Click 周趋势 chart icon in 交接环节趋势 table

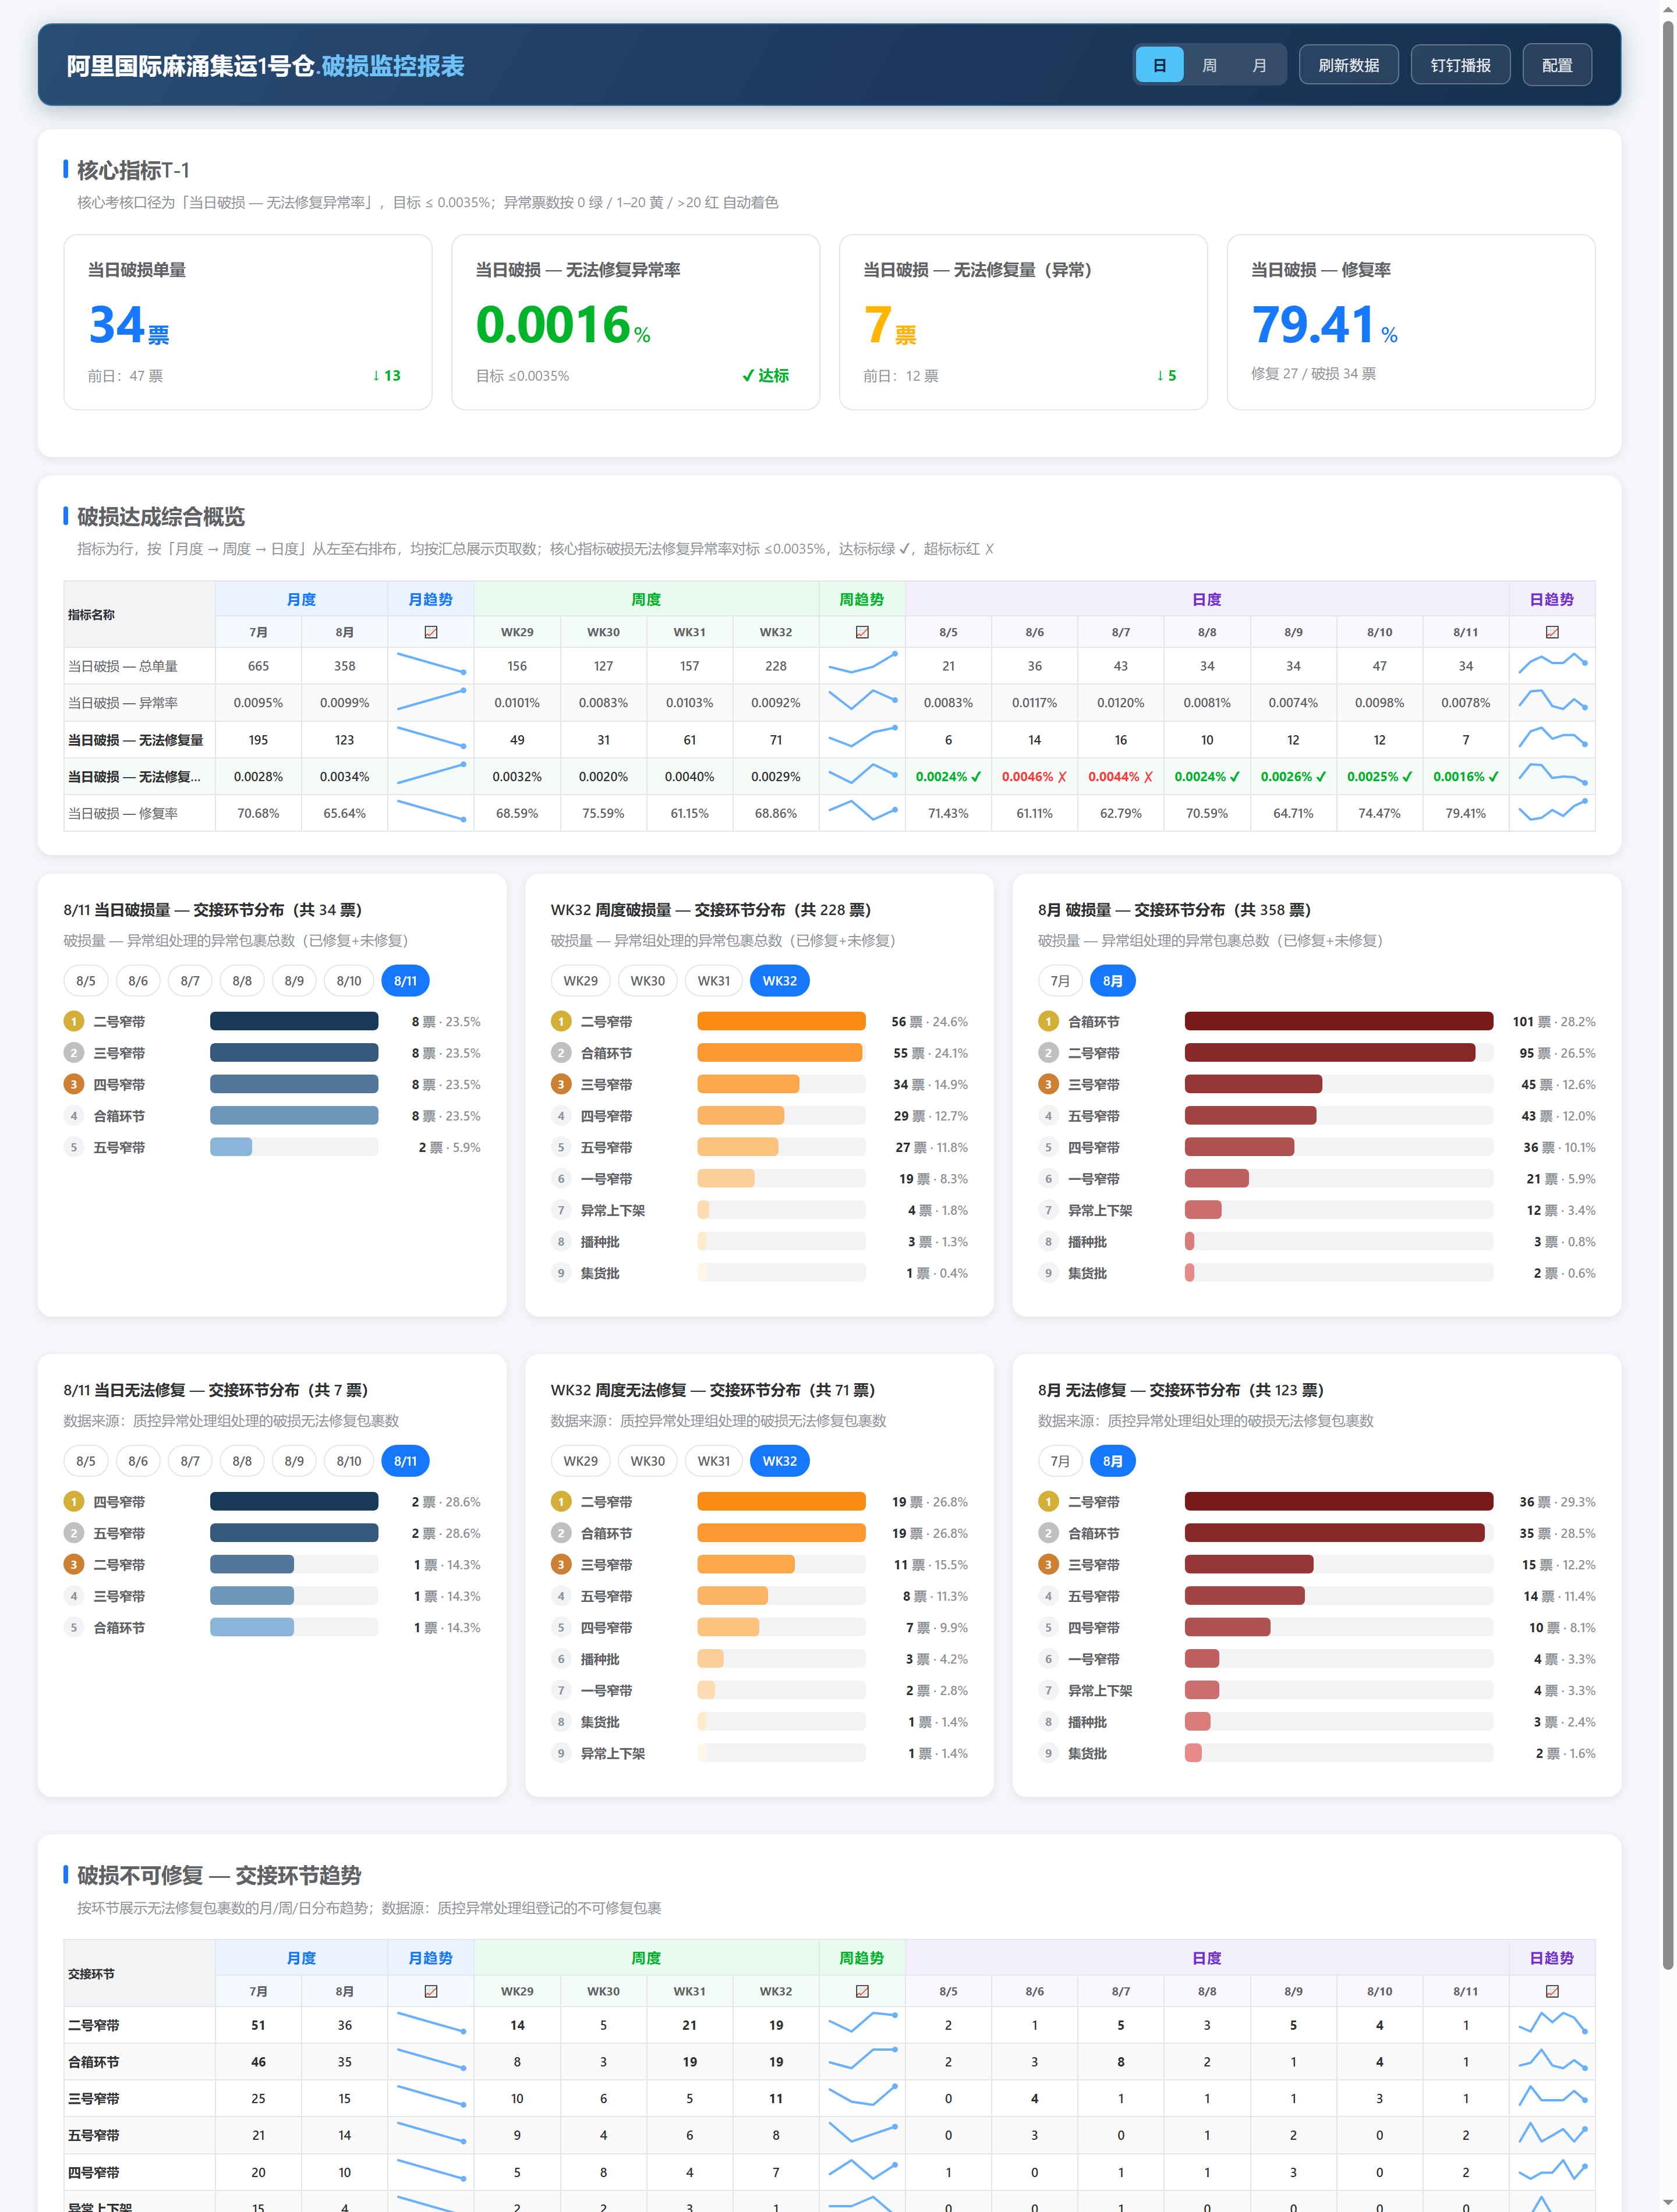(x=862, y=1991)
